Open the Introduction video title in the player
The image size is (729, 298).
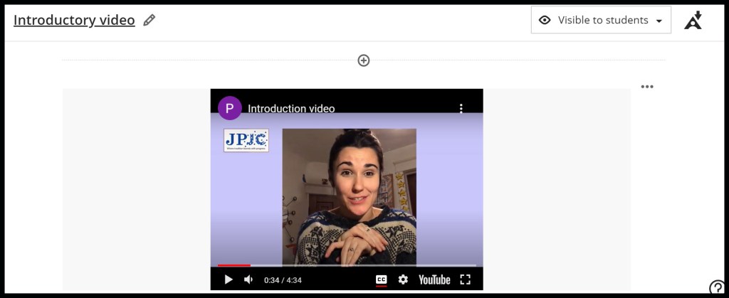point(291,109)
